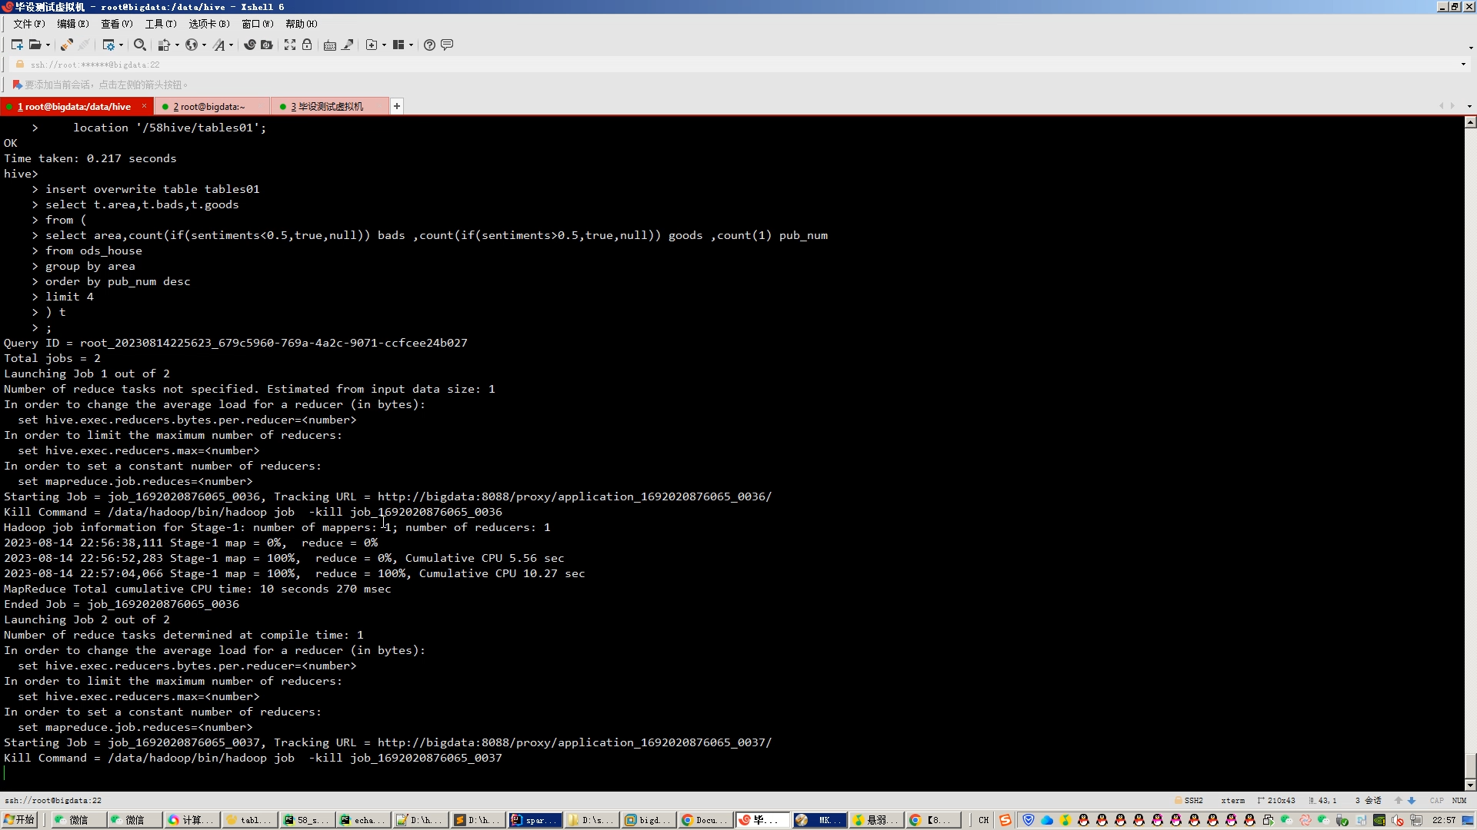The width and height of the screenshot is (1477, 830).
Task: Expand the Open folder dropdown arrow
Action: tap(48, 45)
